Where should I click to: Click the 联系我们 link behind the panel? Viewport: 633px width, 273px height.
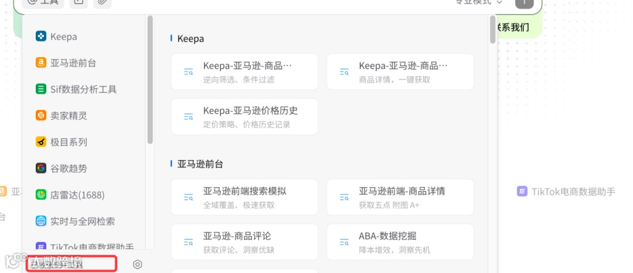click(513, 27)
